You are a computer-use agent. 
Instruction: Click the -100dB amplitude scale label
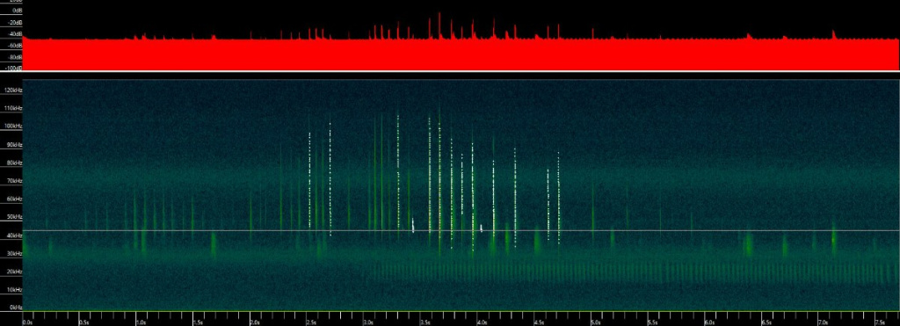14,68
